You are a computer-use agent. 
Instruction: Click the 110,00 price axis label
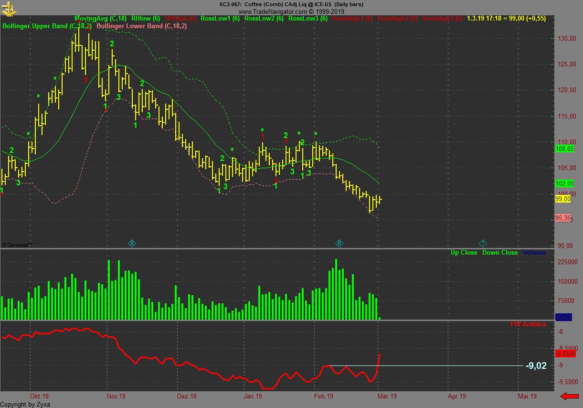tap(566, 142)
